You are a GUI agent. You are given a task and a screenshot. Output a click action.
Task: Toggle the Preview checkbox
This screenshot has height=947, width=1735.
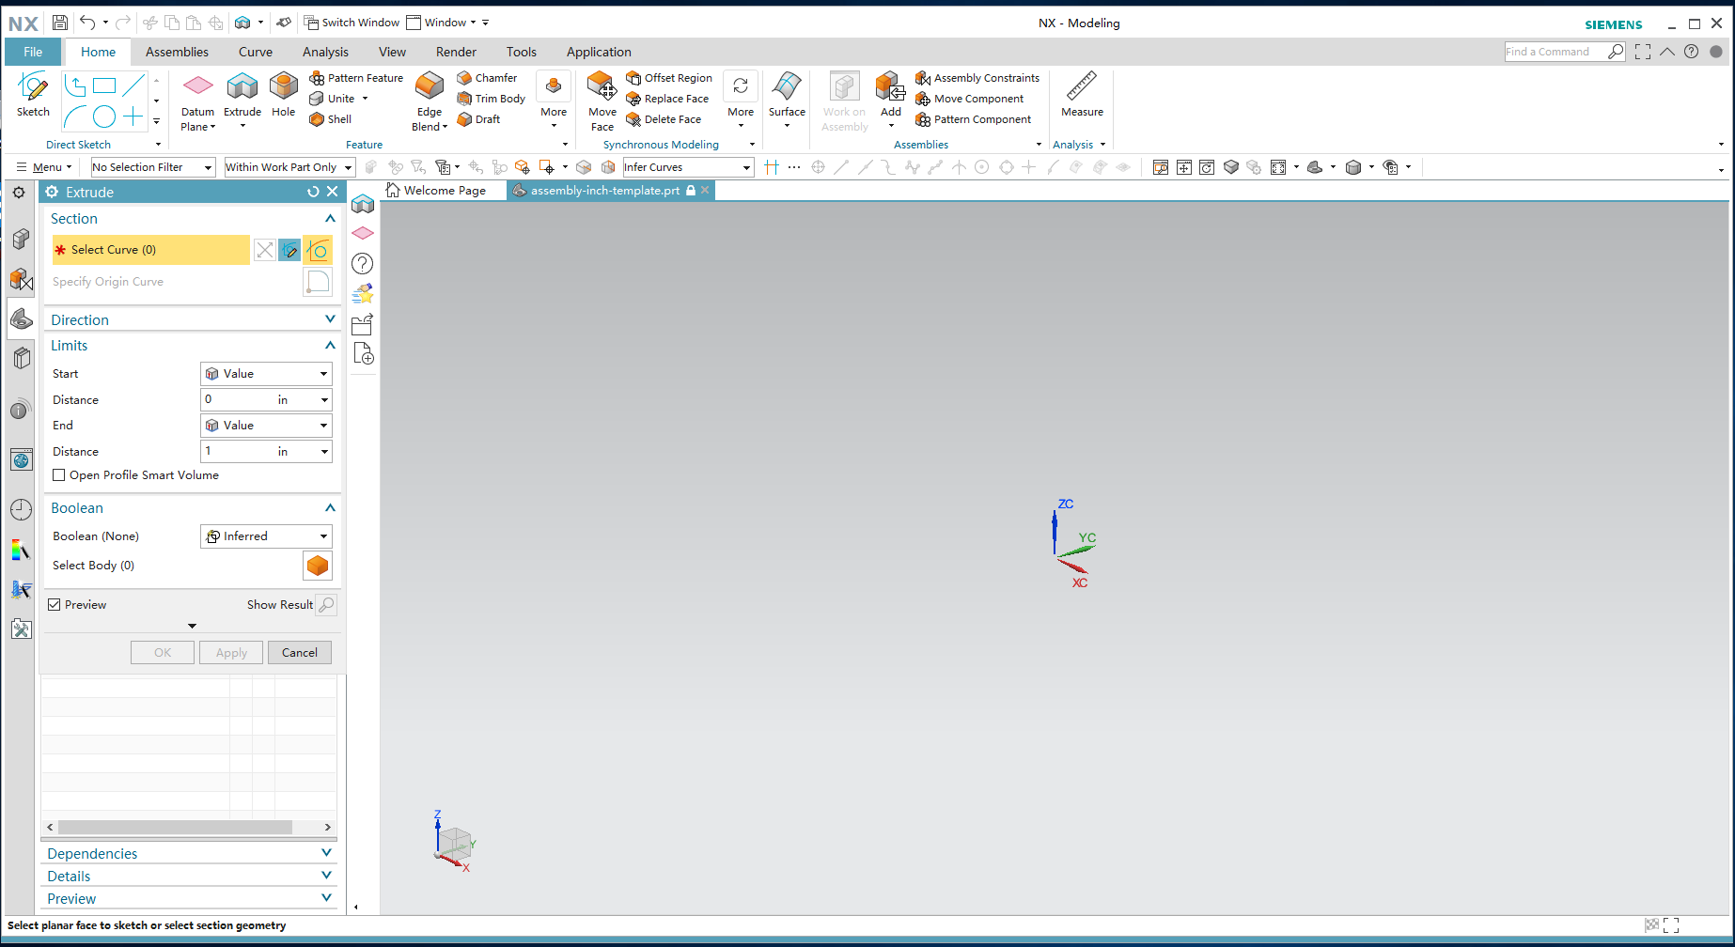[55, 605]
